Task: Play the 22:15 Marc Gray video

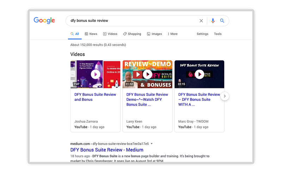Action: click(200, 74)
